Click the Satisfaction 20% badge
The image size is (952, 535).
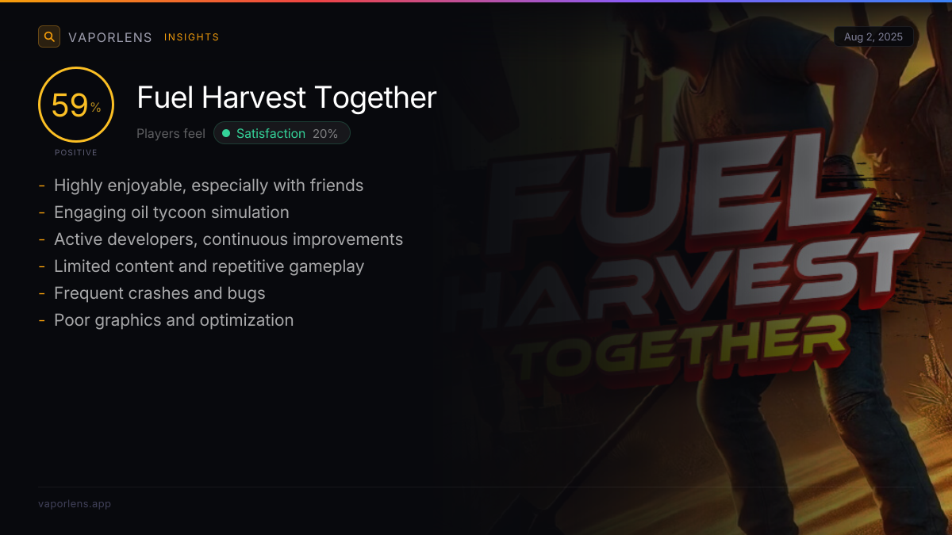click(x=282, y=133)
